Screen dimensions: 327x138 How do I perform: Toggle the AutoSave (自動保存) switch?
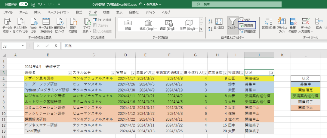pyautogui.click(x=23, y=4)
